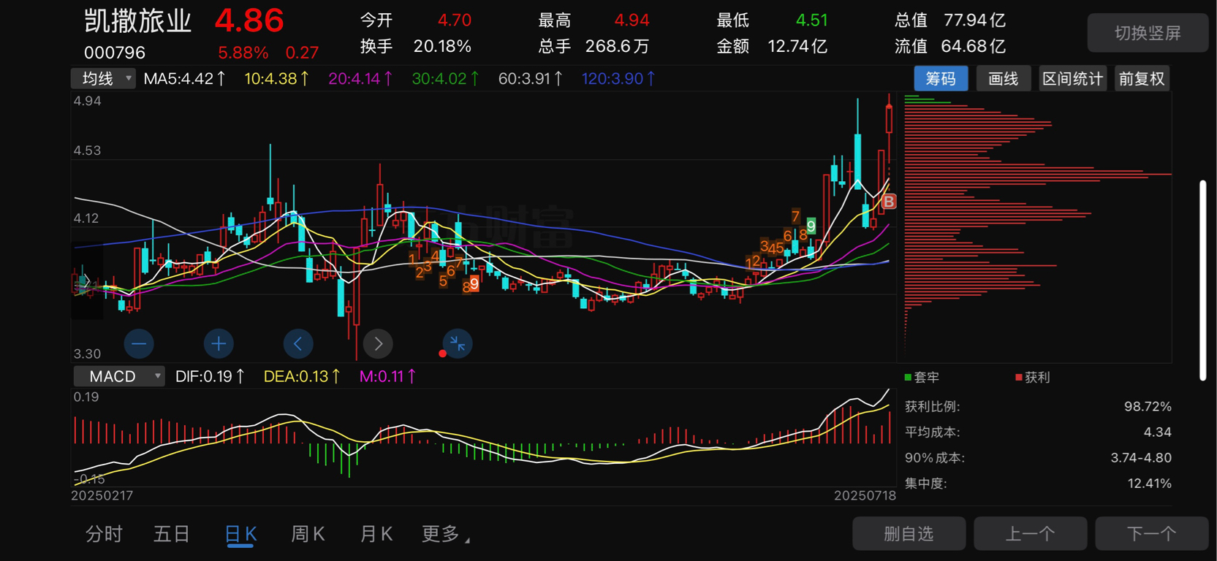Go to next stock 下一个
Screen dimensions: 1217x561
tap(1152, 534)
